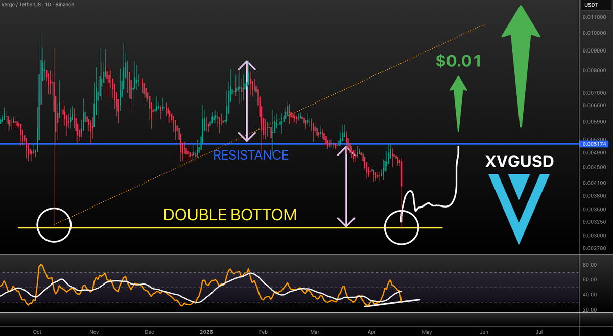The width and height of the screenshot is (613, 336).
Task: Select the DOUBLE BOTTOM text label
Action: [x=230, y=215]
